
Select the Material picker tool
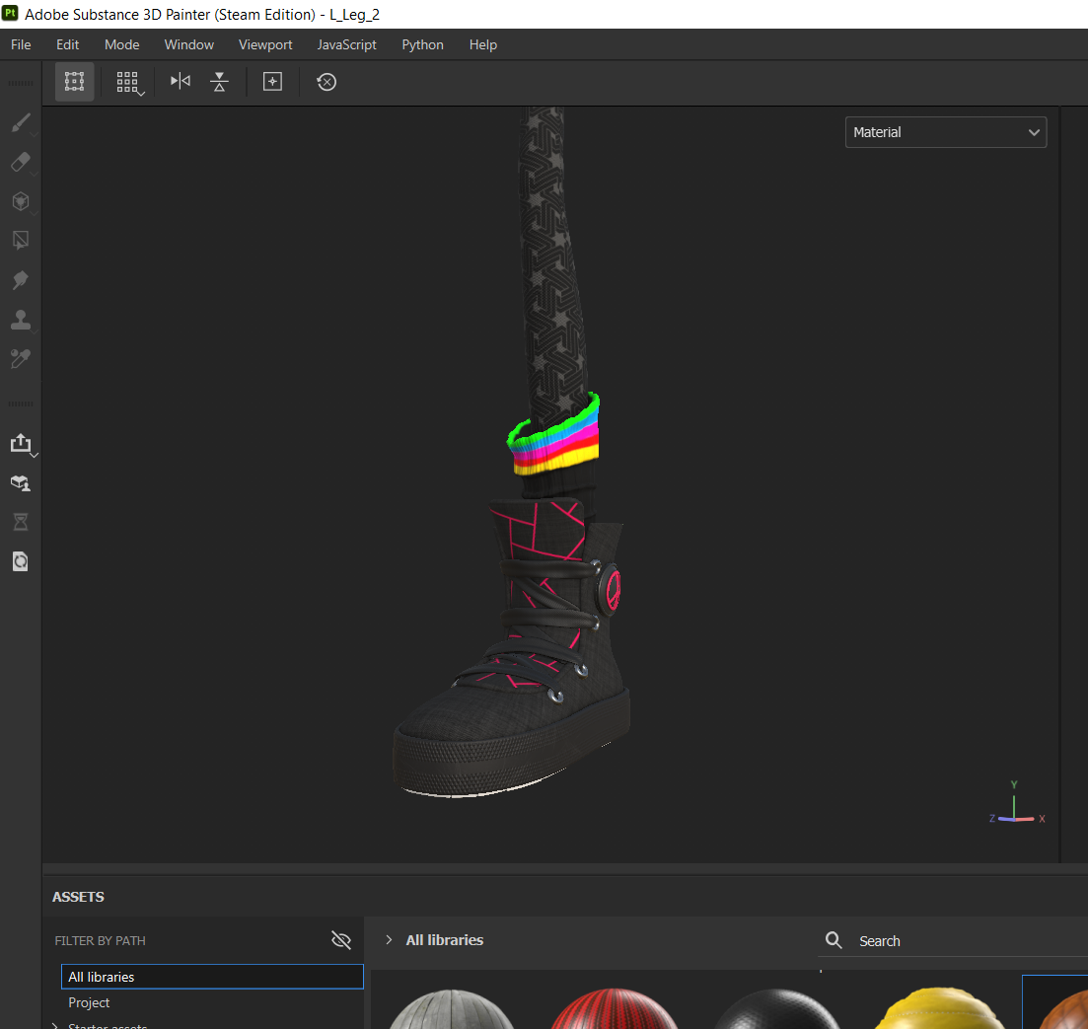pyautogui.click(x=21, y=359)
